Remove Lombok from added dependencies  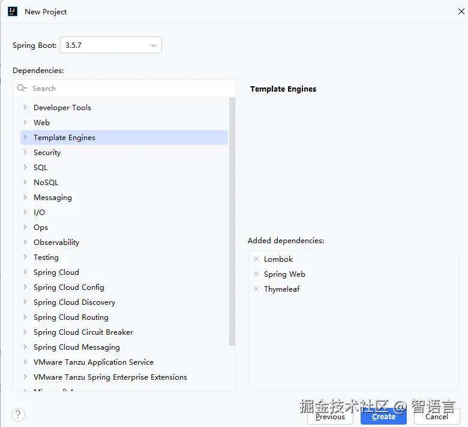click(x=256, y=259)
